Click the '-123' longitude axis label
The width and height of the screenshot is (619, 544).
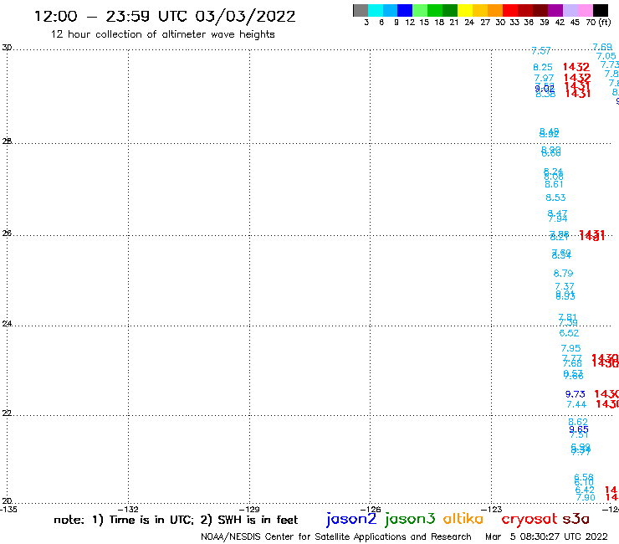click(492, 510)
